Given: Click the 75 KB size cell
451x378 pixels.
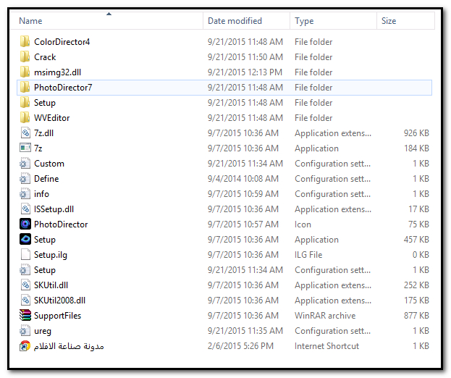Looking at the screenshot, I should (418, 224).
